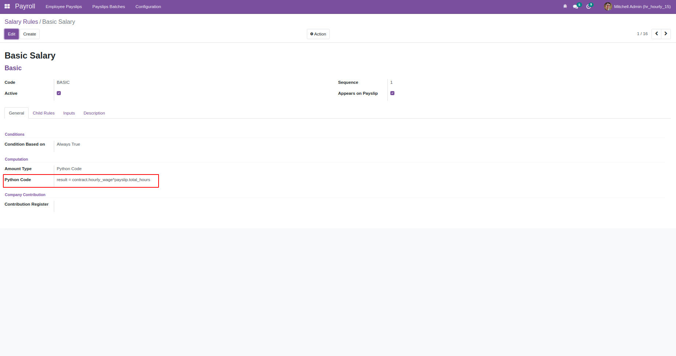The image size is (676, 356).
Task: Click the Company Contribution section heading
Action: click(25, 195)
